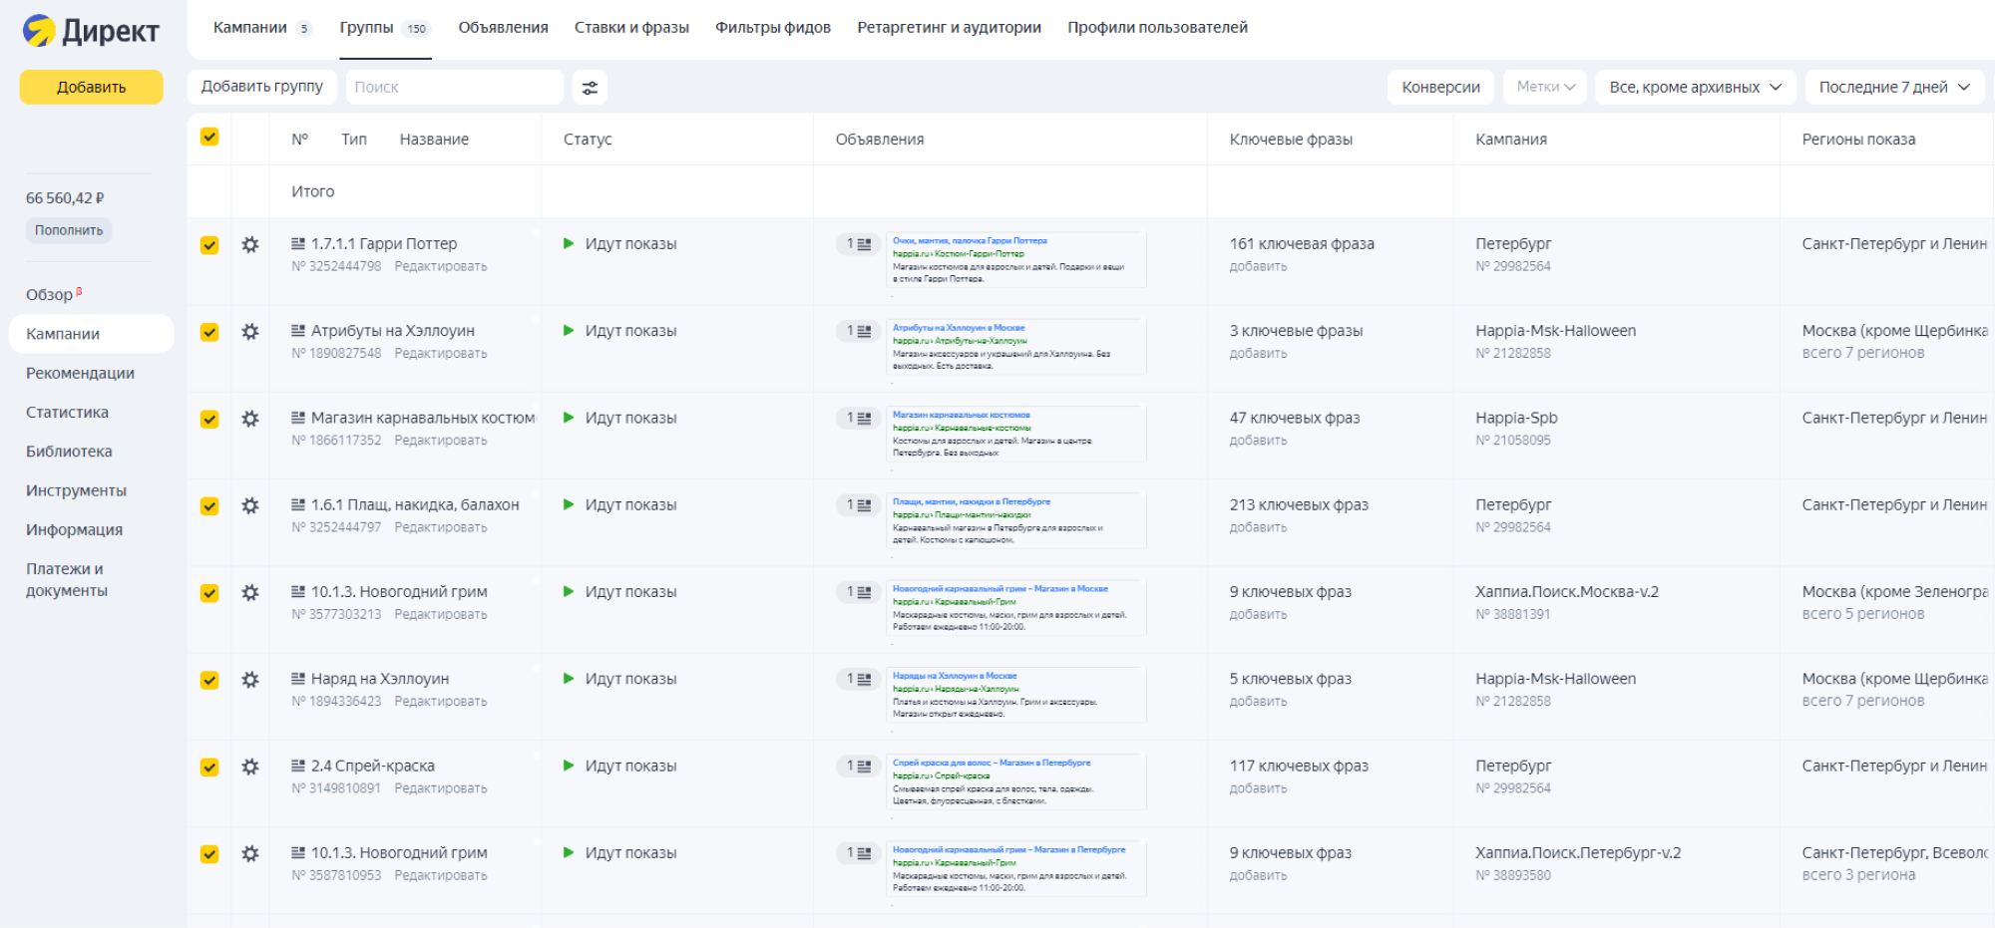Uncheck the 1.6.1 Плащ, накидка, балахон checkbox
1995x928 pixels.
point(209,506)
